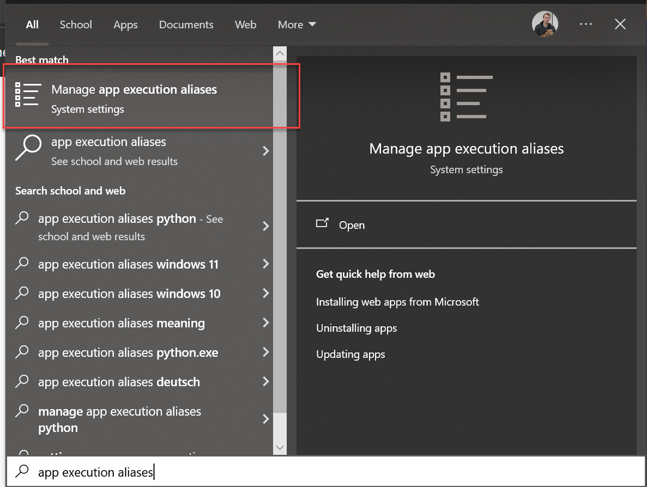Image resolution: width=647 pixels, height=487 pixels.
Task: Switch to the Documents tab
Action: [186, 25]
